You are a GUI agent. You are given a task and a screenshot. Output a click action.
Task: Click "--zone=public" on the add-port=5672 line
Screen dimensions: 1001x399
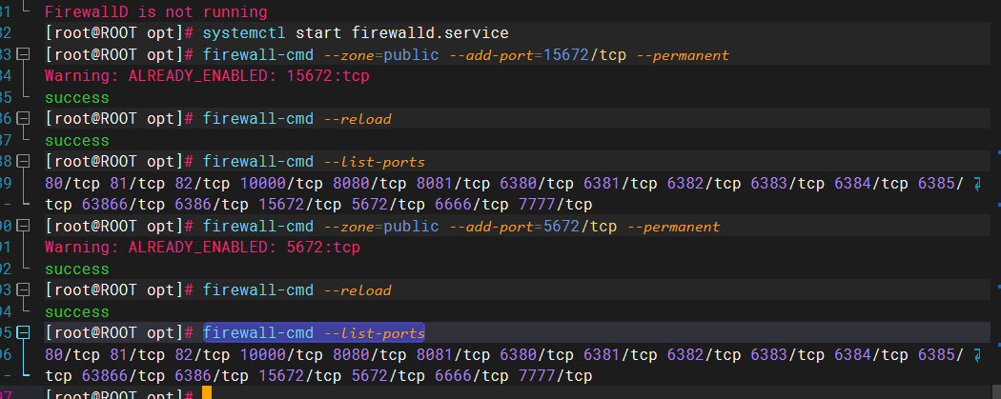[x=381, y=227]
